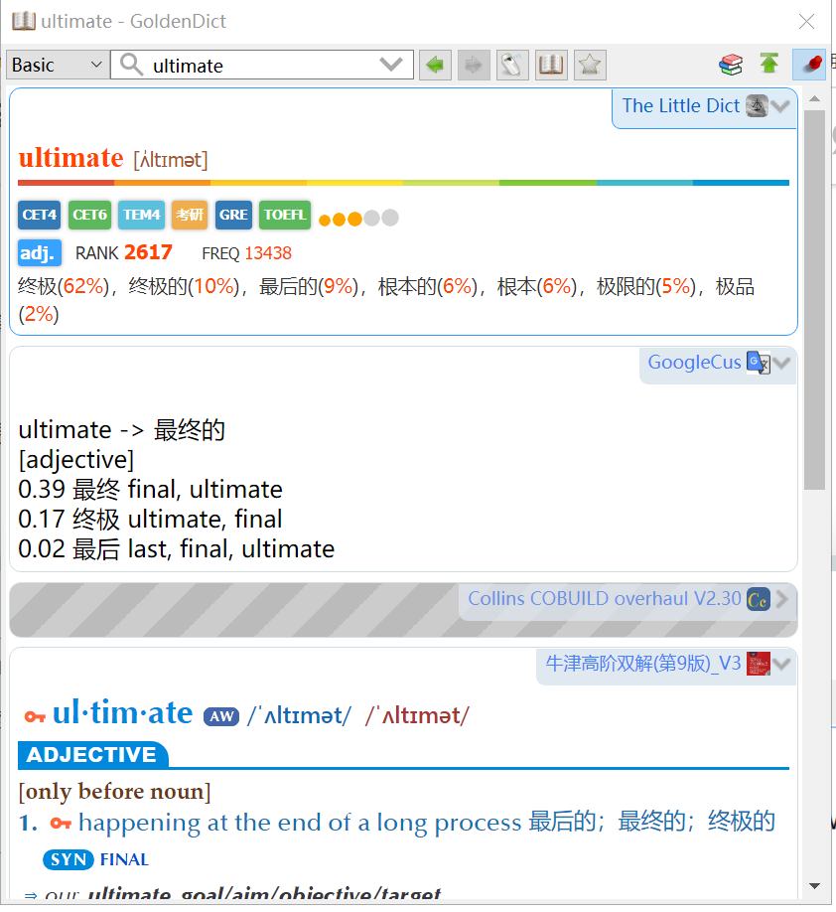The image size is (836, 912).
Task: Click the AW academic word badge
Action: [x=221, y=716]
